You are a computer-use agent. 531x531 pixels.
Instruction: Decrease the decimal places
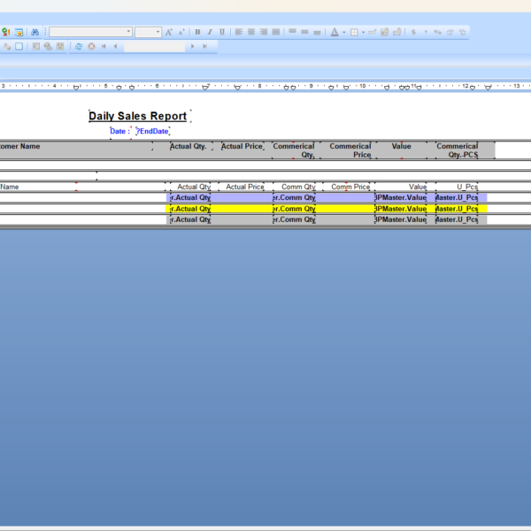(x=463, y=32)
